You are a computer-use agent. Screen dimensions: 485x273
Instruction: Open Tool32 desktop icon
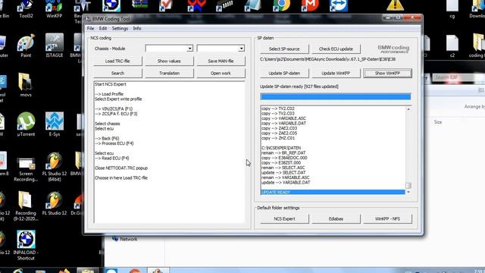click(x=26, y=8)
